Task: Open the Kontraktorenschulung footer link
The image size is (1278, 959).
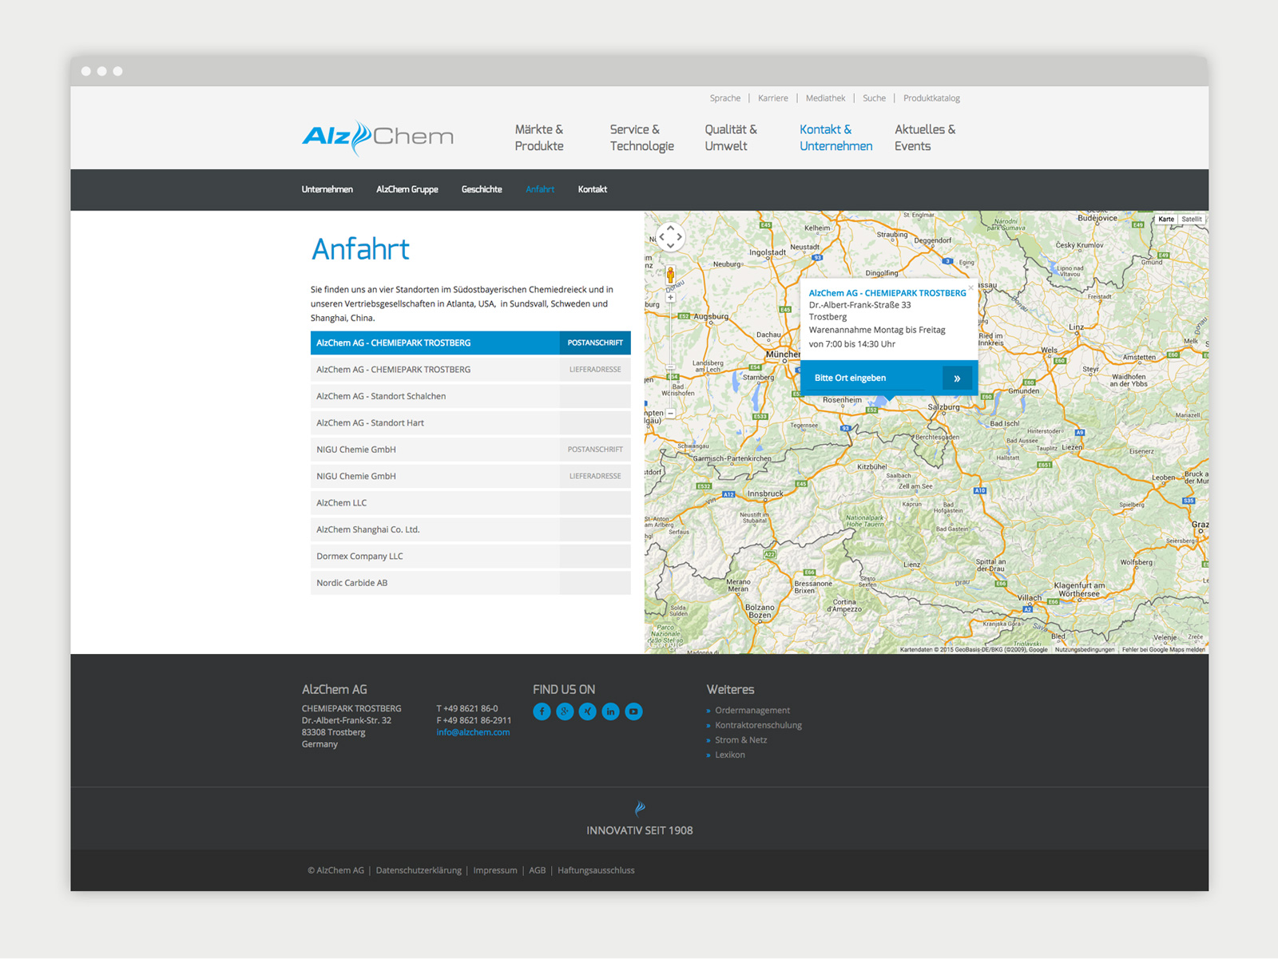Action: pyautogui.click(x=758, y=725)
